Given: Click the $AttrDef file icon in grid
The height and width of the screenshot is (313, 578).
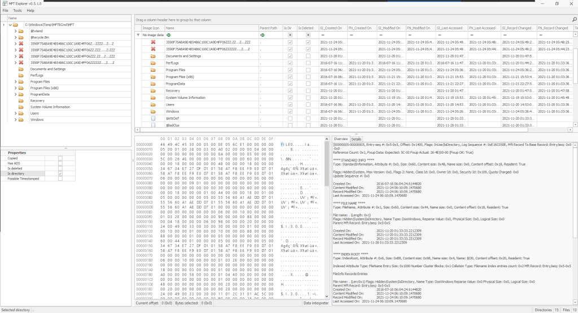Looking at the screenshot, I should 153,118.
